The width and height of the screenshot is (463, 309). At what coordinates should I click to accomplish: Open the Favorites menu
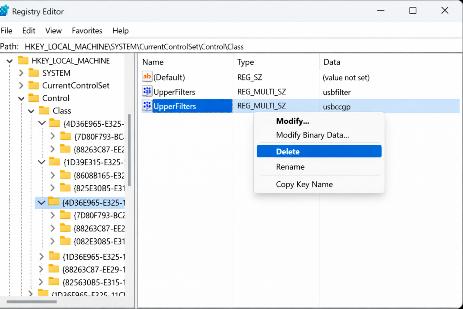87,30
